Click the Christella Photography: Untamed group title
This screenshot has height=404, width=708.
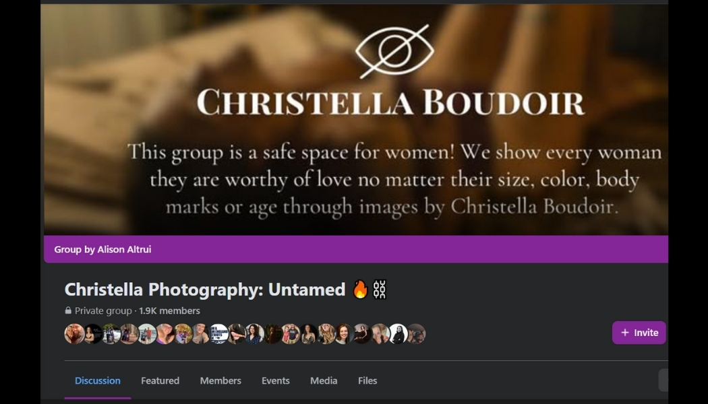pyautogui.click(x=205, y=290)
